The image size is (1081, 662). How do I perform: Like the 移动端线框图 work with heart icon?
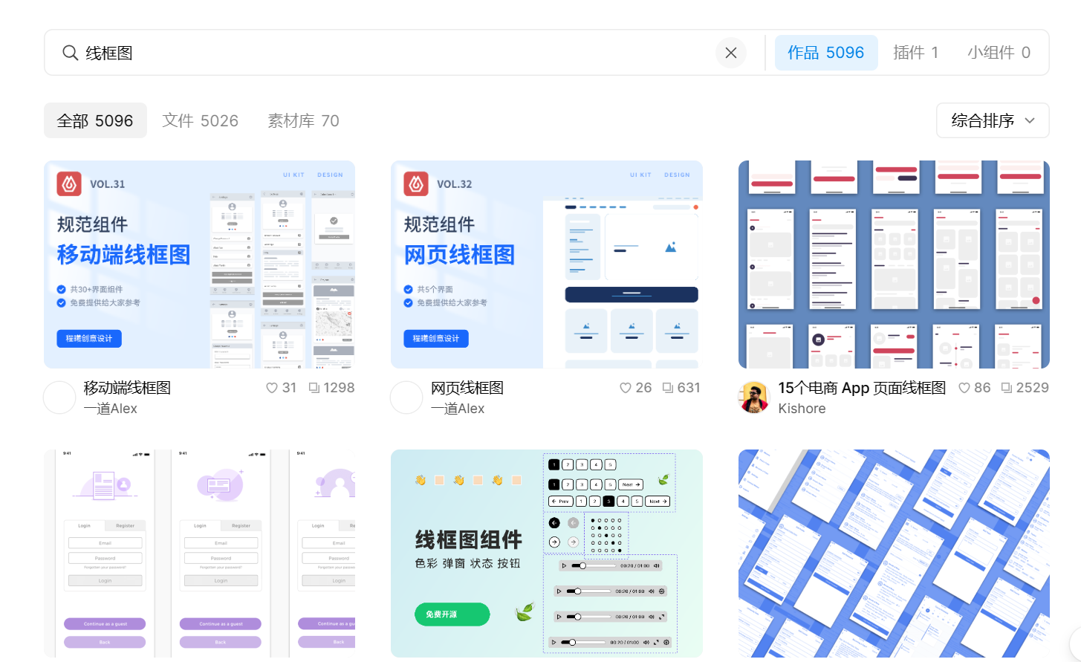pos(272,388)
